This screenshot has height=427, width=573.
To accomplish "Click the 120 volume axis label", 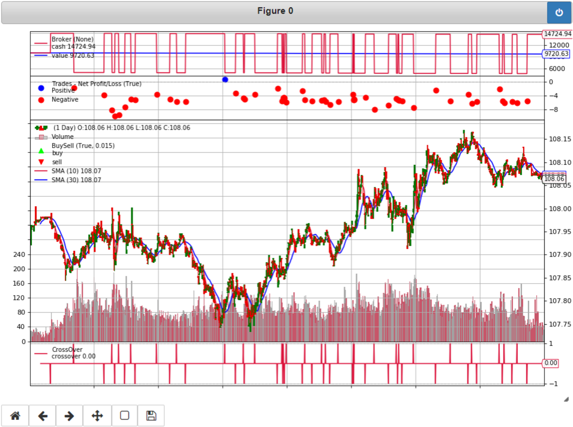I will point(19,298).
